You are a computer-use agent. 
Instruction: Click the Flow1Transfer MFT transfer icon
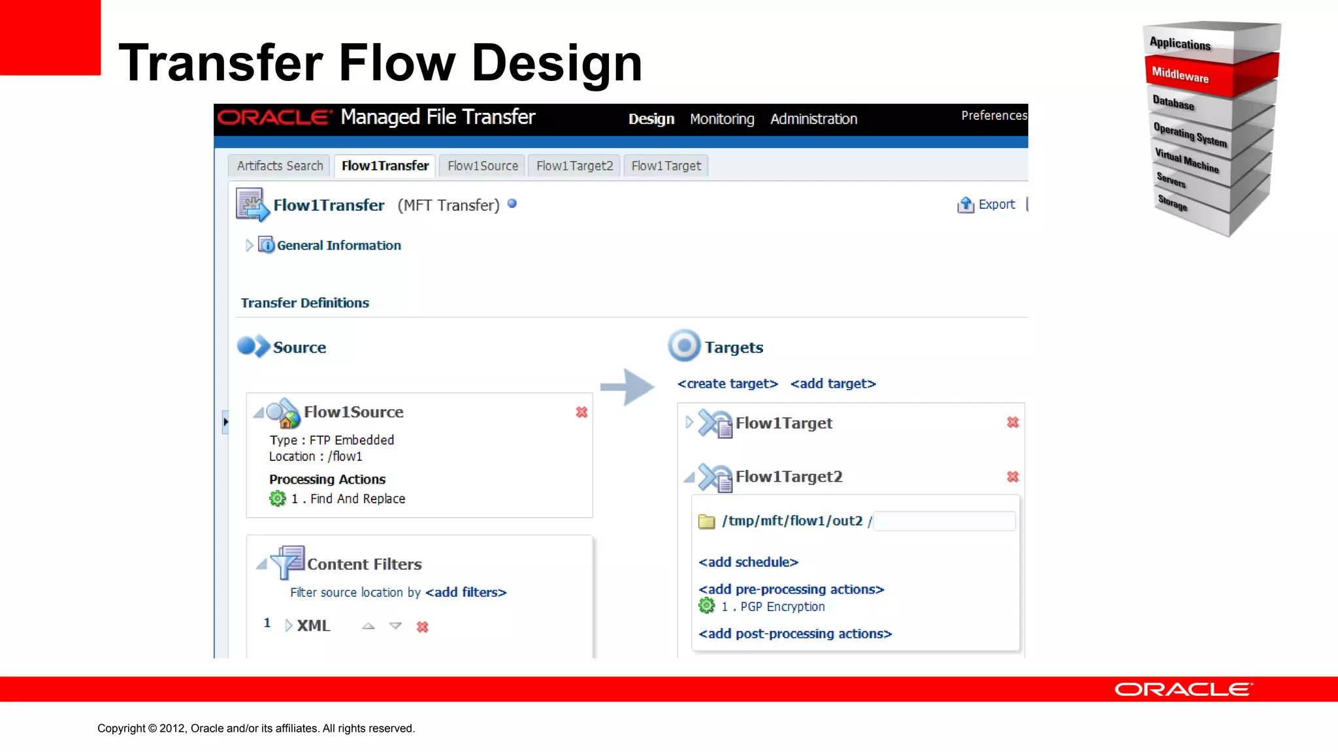pos(252,205)
